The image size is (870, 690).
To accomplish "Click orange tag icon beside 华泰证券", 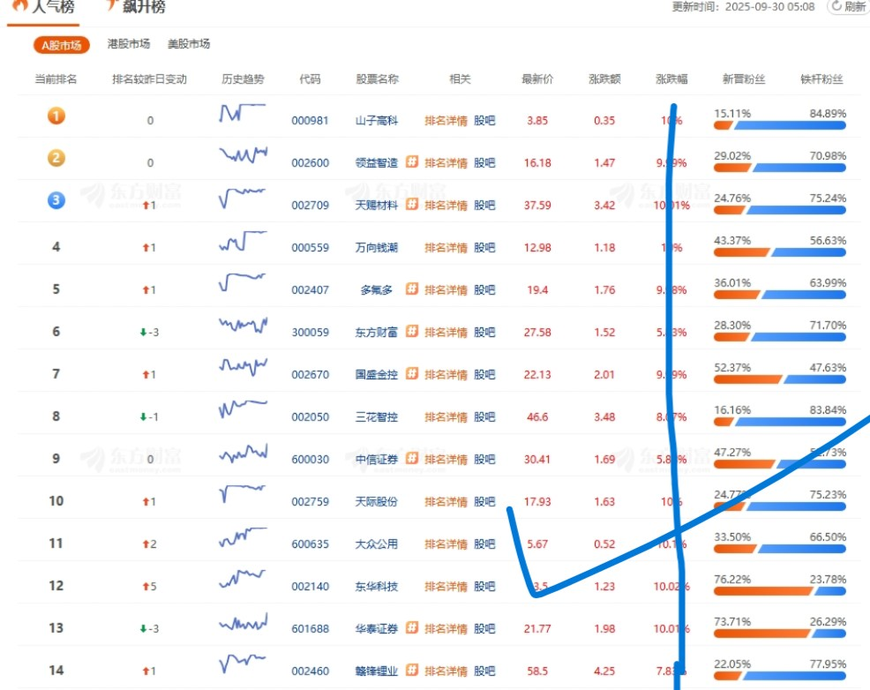I will pos(411,628).
